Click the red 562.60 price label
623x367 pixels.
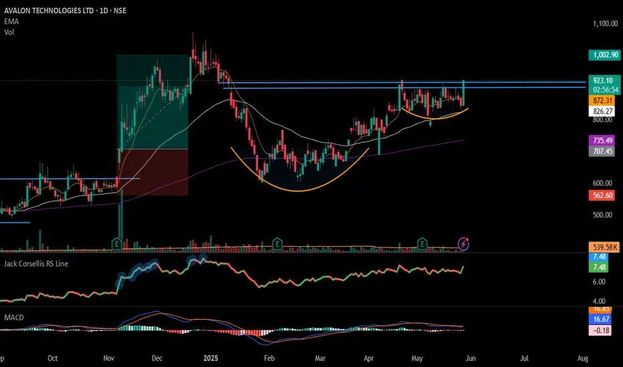click(x=602, y=196)
